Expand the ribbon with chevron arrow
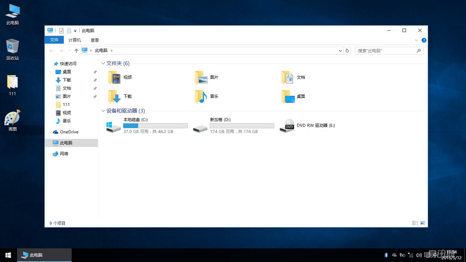 [417, 40]
